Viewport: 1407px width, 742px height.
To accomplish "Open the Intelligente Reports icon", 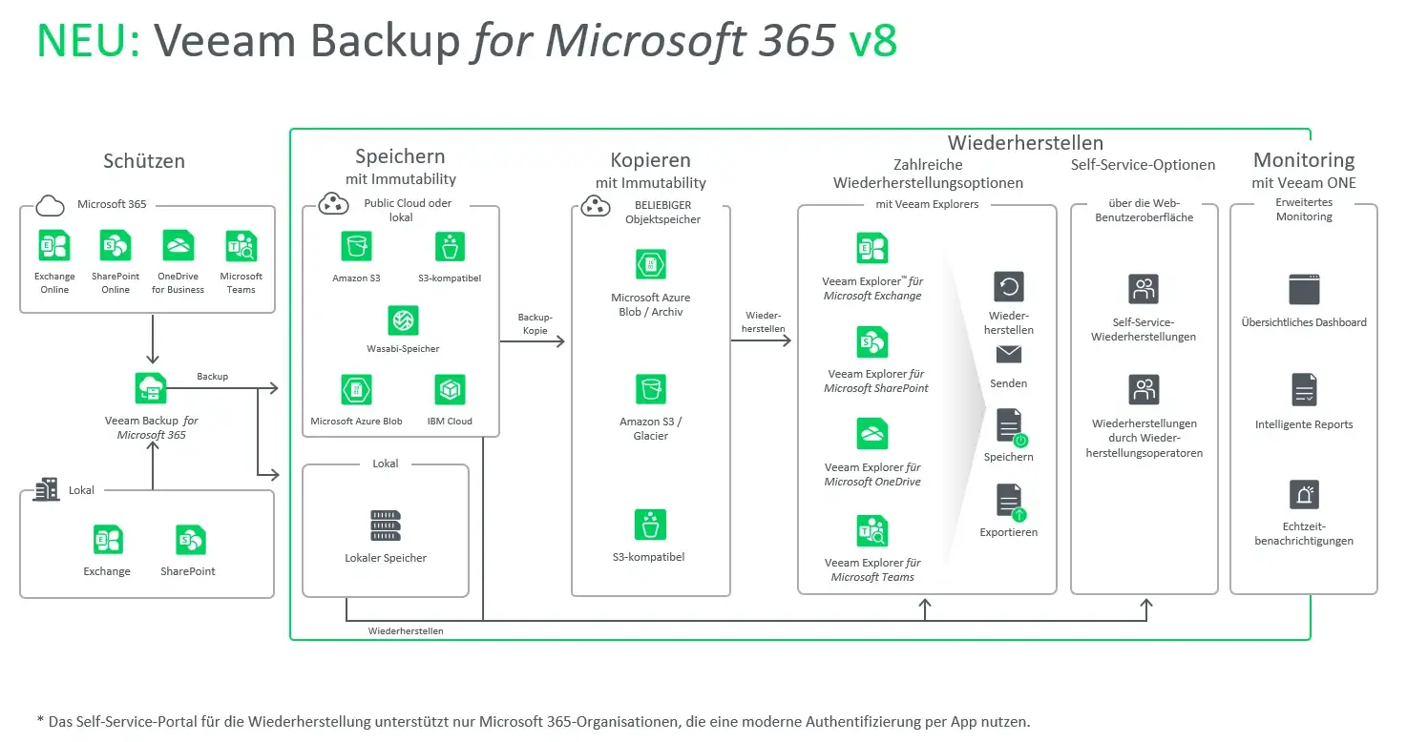I will pyautogui.click(x=1304, y=389).
